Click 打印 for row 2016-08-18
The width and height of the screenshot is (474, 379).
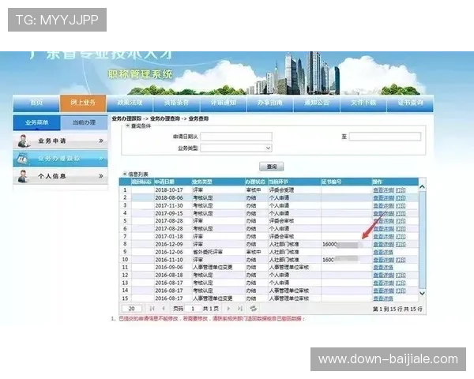pos(401,276)
